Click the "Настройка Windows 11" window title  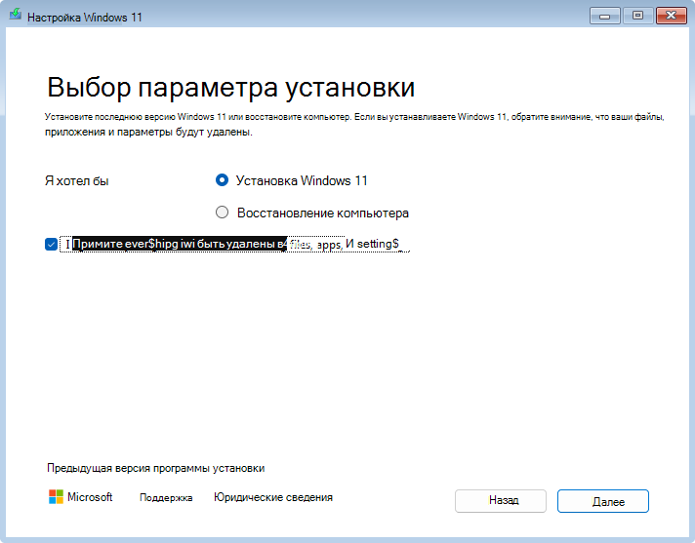tap(85, 18)
